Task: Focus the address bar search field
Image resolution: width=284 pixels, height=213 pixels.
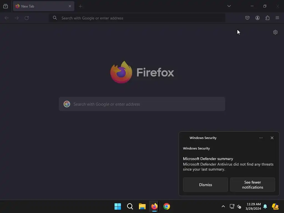Action: pos(137,18)
